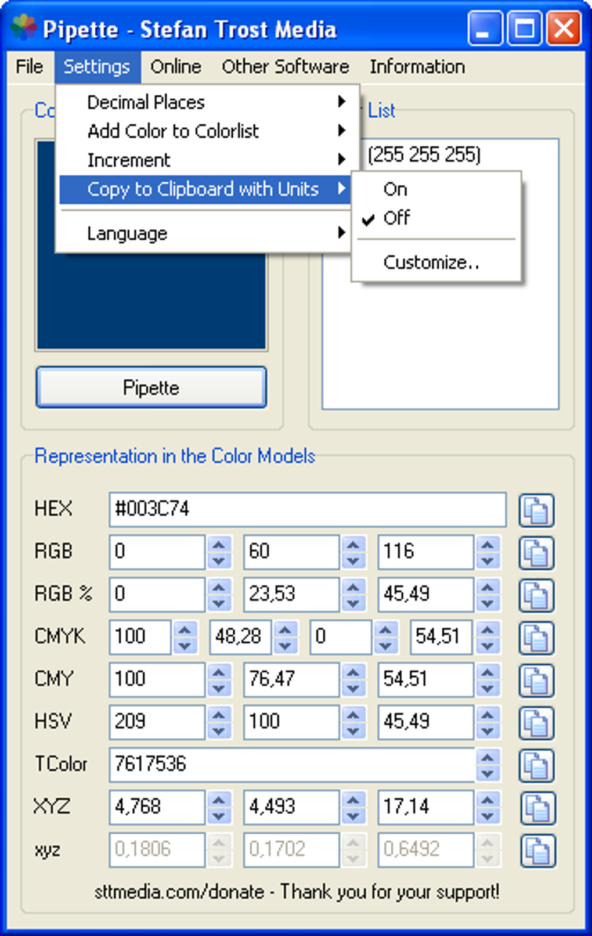This screenshot has width=592, height=936.
Task: Open the Language submenu
Action: coord(204,233)
